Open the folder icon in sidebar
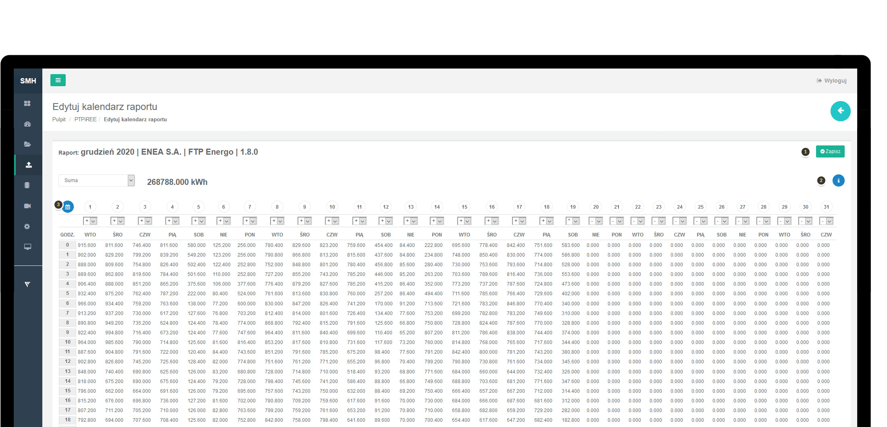Screen dimensions: 887x427 (x=27, y=144)
